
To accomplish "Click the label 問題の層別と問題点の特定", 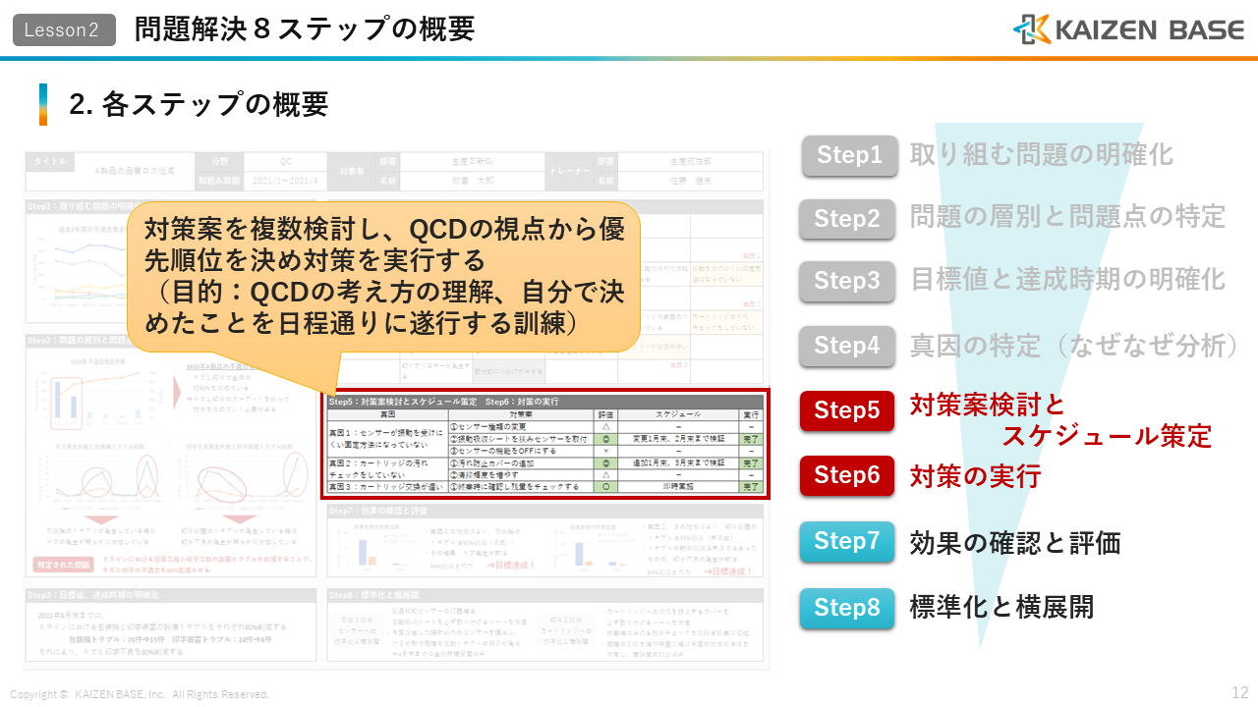I will pyautogui.click(x=1067, y=216).
